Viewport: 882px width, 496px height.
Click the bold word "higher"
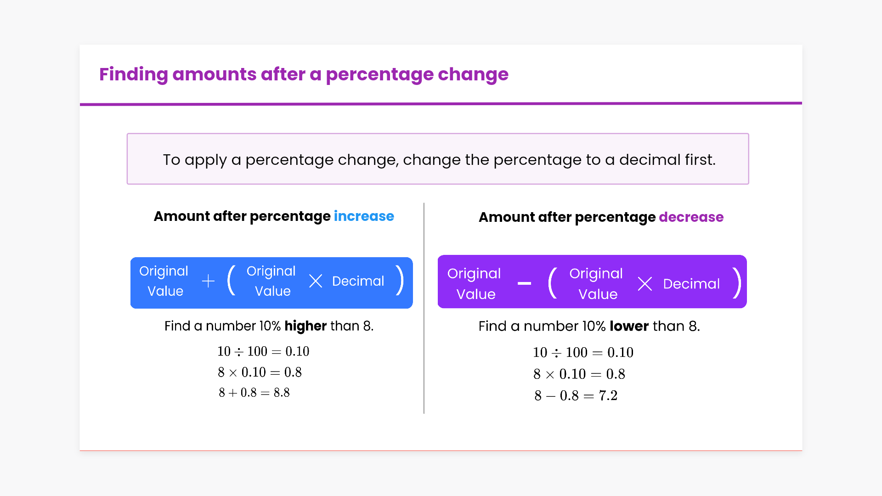point(305,326)
